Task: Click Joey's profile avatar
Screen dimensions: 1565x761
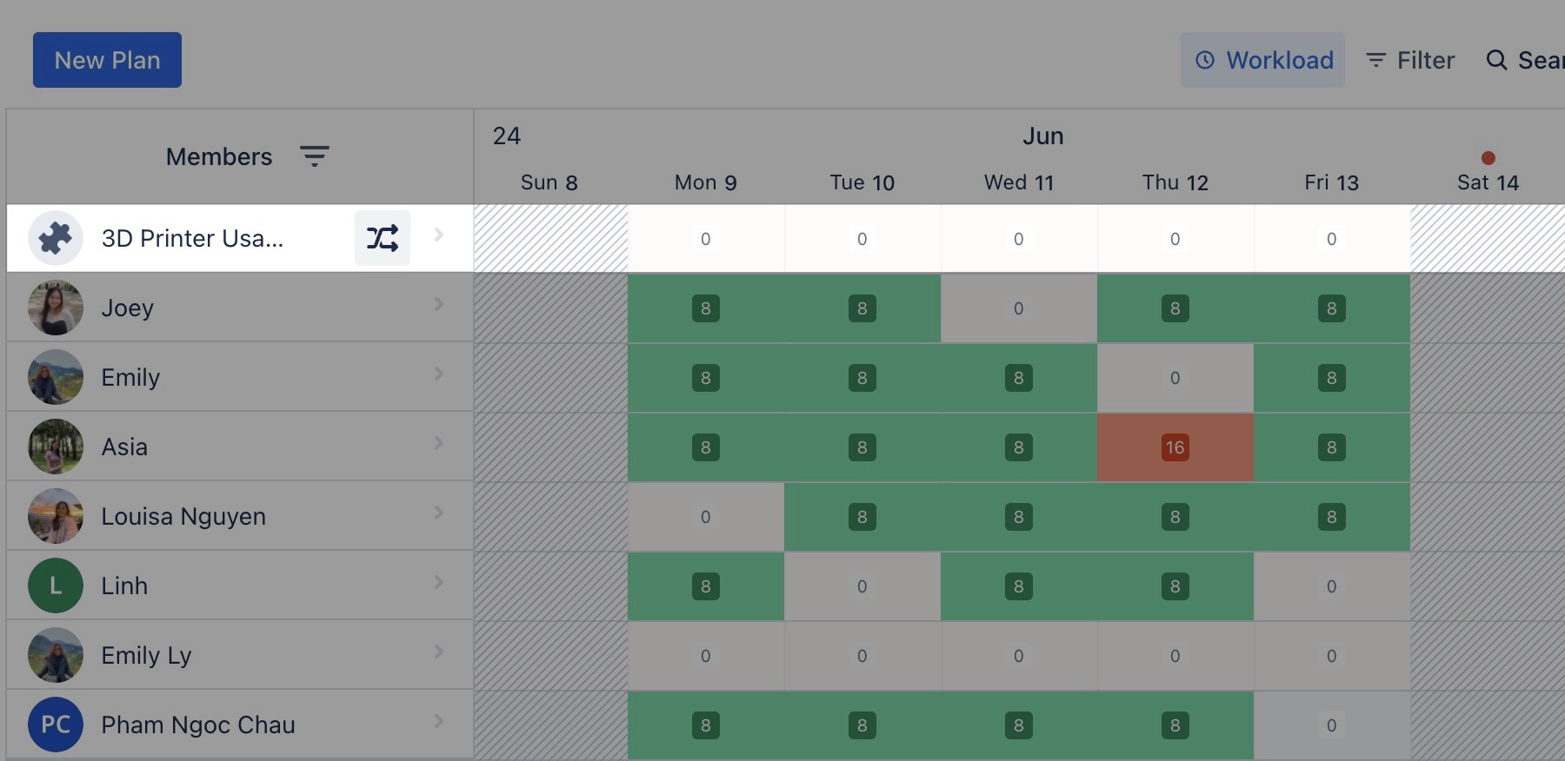Action: [x=56, y=308]
